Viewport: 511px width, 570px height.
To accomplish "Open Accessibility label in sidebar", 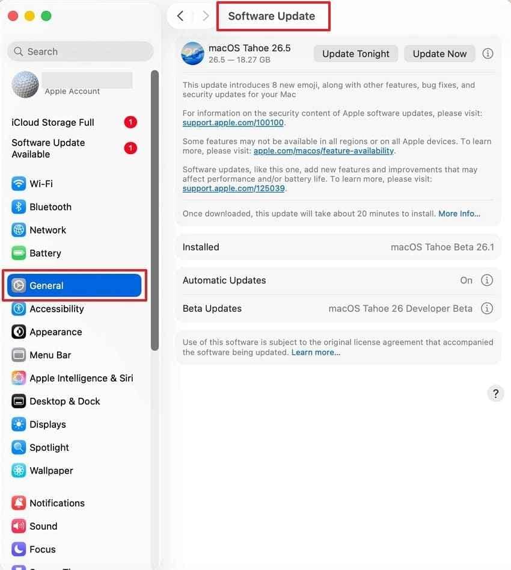I will coord(57,309).
